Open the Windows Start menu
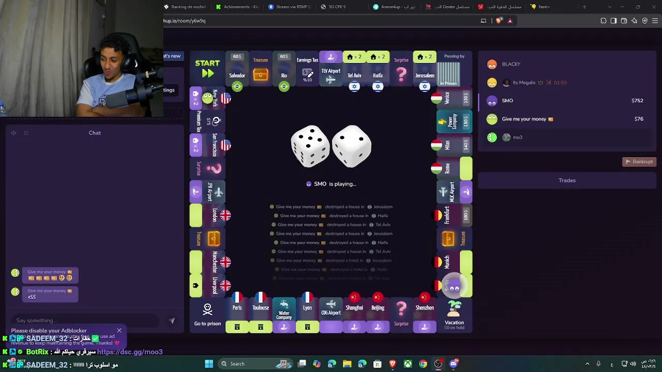 click(209, 364)
